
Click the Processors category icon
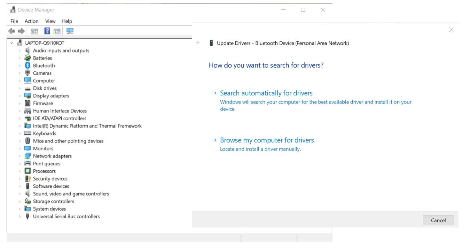(28, 171)
